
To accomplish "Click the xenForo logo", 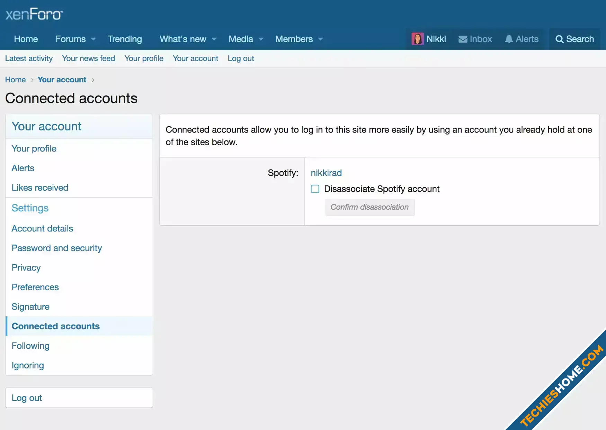I will [34, 14].
